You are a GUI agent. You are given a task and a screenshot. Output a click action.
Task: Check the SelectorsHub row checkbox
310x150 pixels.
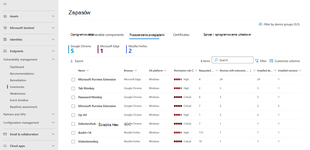click(x=73, y=124)
